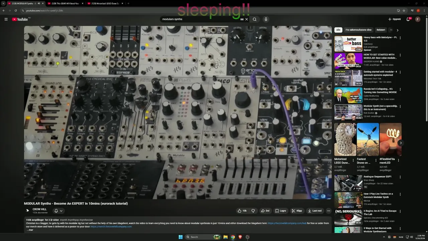This screenshot has height=241, width=428.
Task: Like the video with thumbs up
Action: pos(242,211)
